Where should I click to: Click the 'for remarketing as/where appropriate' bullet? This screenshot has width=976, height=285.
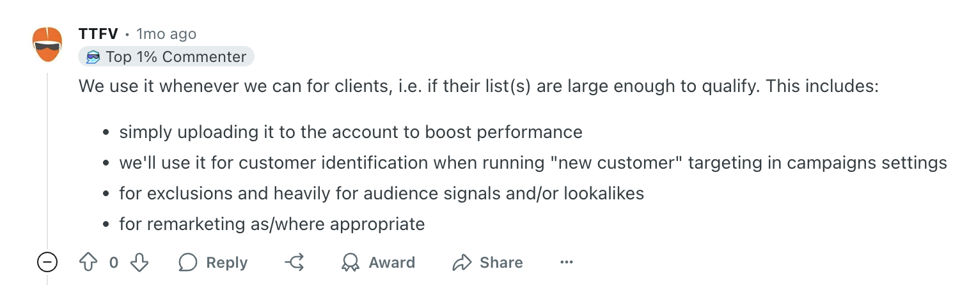pyautogui.click(x=272, y=224)
